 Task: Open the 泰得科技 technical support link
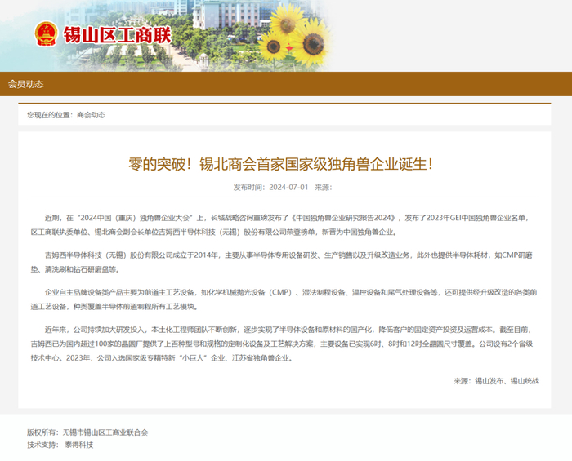[79, 445]
